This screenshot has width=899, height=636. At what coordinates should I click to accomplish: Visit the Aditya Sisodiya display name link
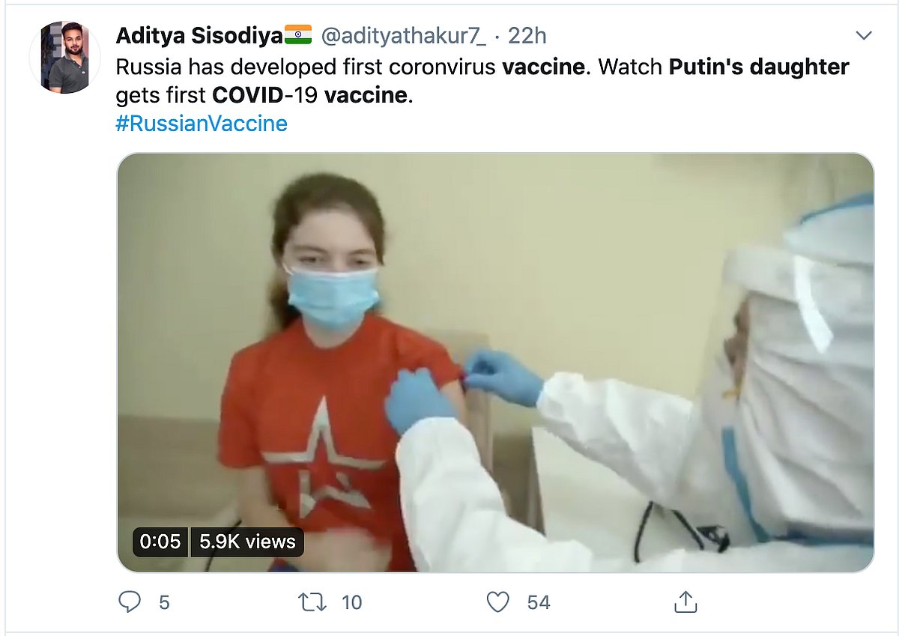(199, 34)
